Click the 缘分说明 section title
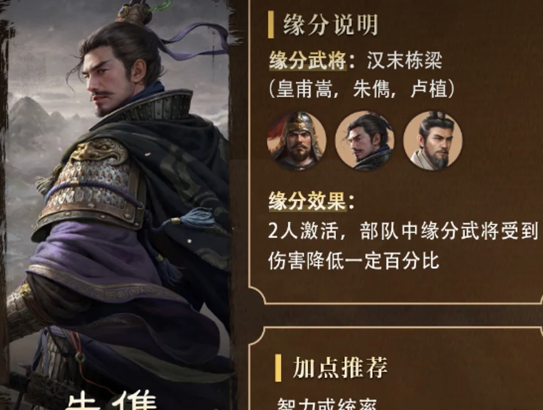Screen dimensions: 543x410 tap(331, 25)
